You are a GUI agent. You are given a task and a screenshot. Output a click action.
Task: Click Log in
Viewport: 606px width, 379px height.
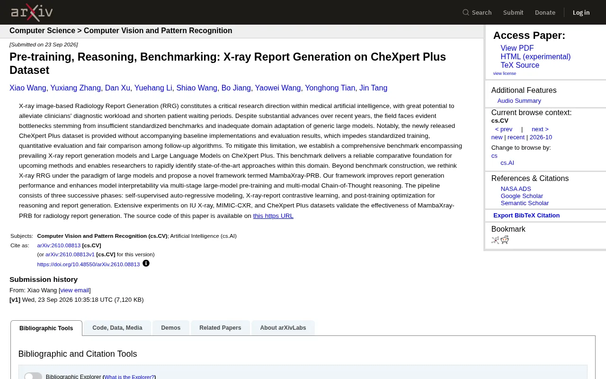[581, 12]
